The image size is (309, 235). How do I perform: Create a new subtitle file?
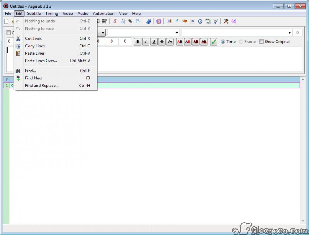click(7, 21)
